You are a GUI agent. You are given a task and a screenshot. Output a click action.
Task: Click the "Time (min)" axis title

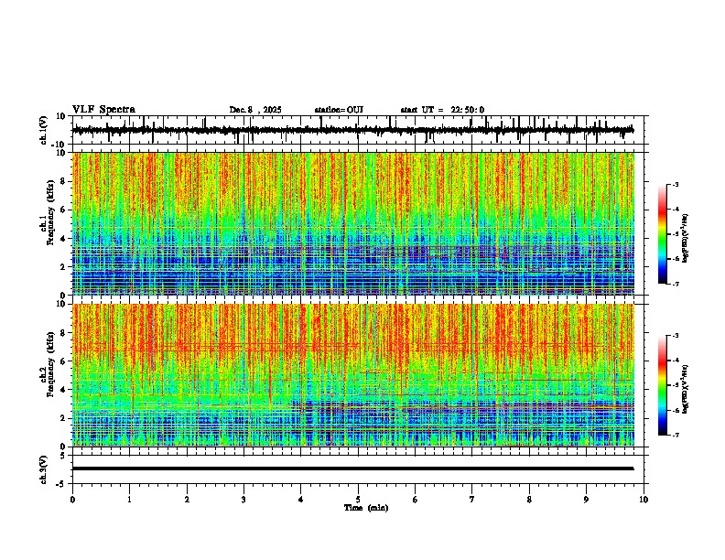[x=366, y=508]
